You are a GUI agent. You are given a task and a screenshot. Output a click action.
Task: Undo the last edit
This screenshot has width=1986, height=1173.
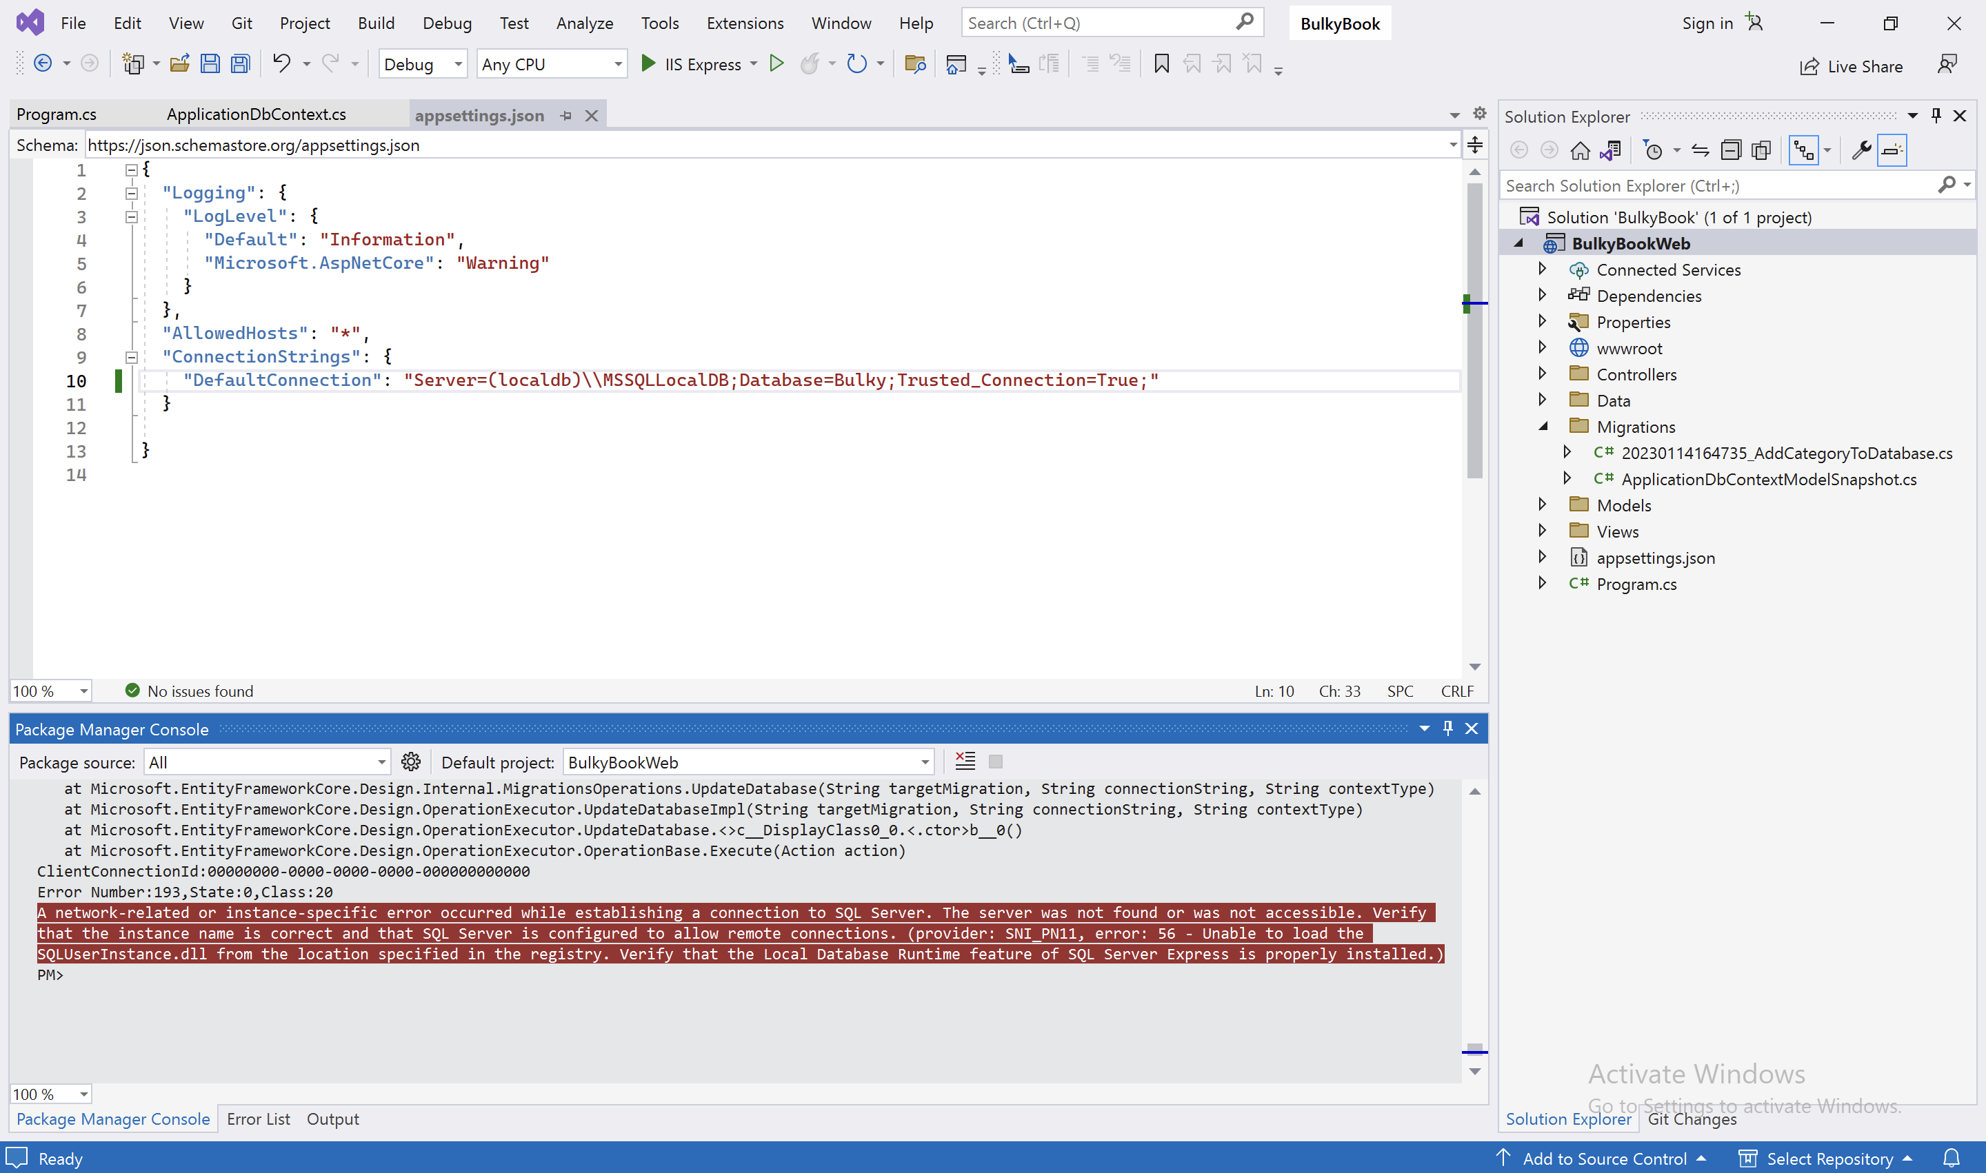click(282, 63)
